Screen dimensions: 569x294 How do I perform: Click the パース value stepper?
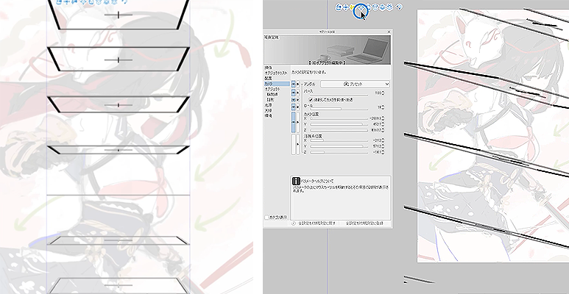[x=383, y=93]
